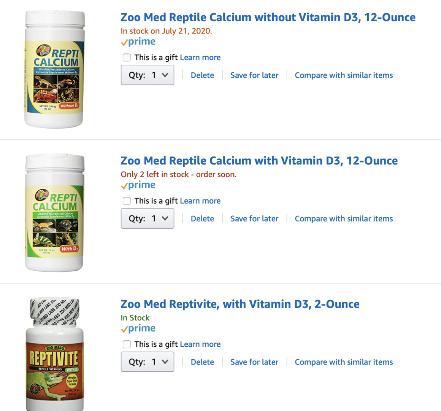
Task: Click the Prime badge under Zoo Med Reptivite
Action: click(138, 328)
